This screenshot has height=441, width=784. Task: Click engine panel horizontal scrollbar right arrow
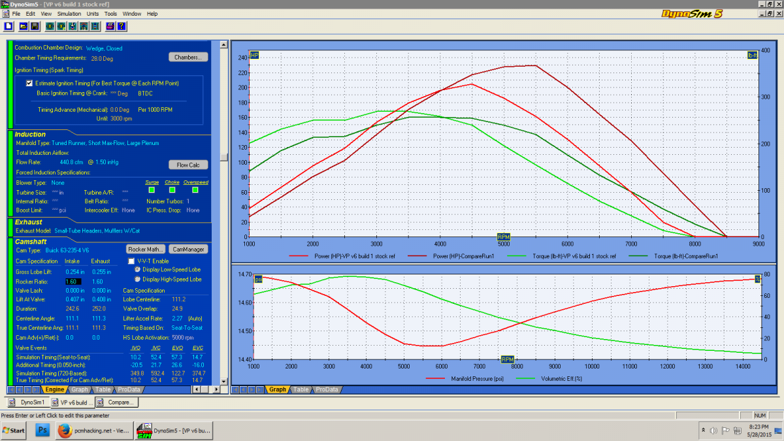pyautogui.click(x=216, y=389)
